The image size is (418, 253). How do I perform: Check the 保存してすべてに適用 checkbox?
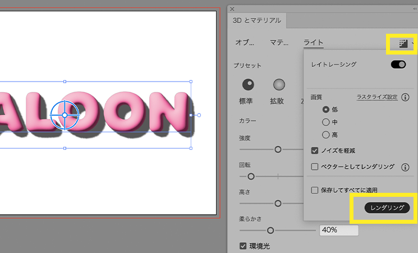click(315, 190)
